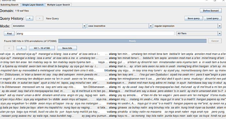The width and height of the screenshot is (226, 119).
Task: Select hit row 'Alangya...'
Action: tap(113, 91)
